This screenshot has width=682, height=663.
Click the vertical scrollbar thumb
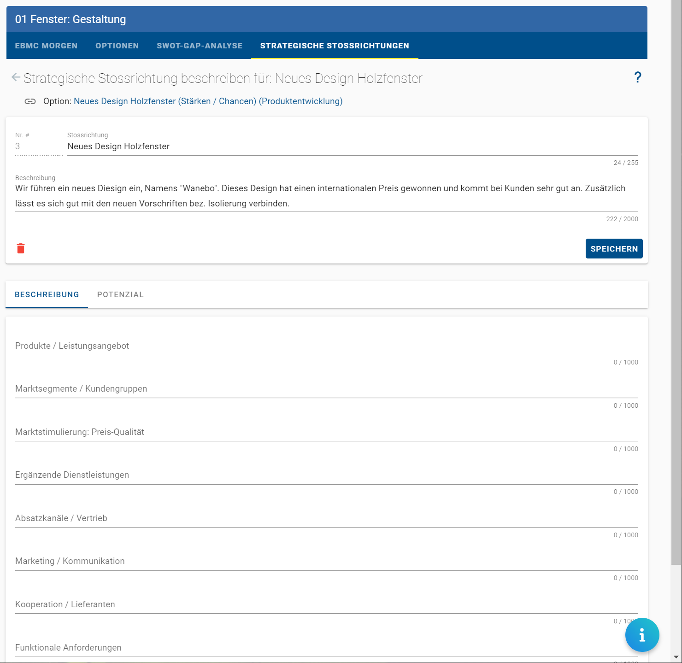[x=676, y=282]
